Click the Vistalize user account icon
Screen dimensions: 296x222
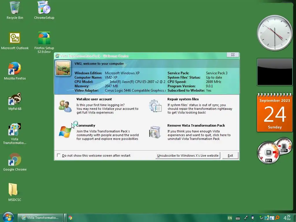coord(65,106)
